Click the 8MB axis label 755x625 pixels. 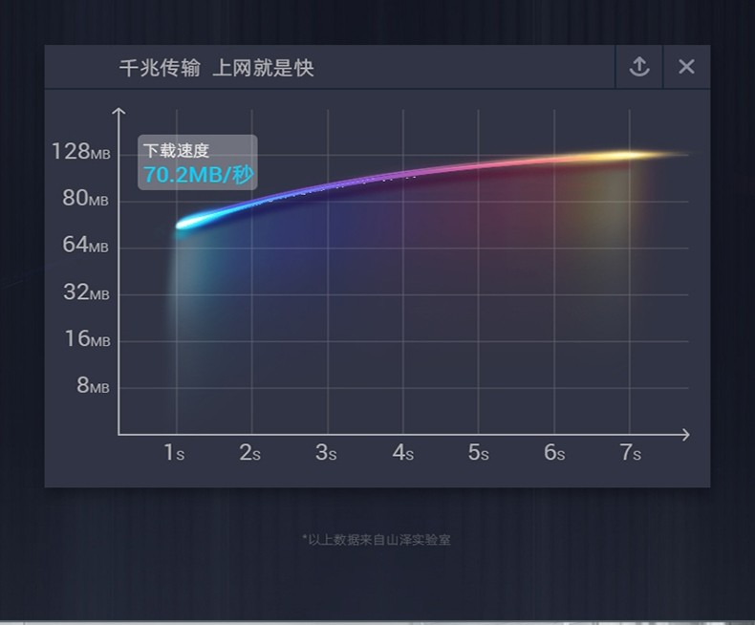coord(92,386)
